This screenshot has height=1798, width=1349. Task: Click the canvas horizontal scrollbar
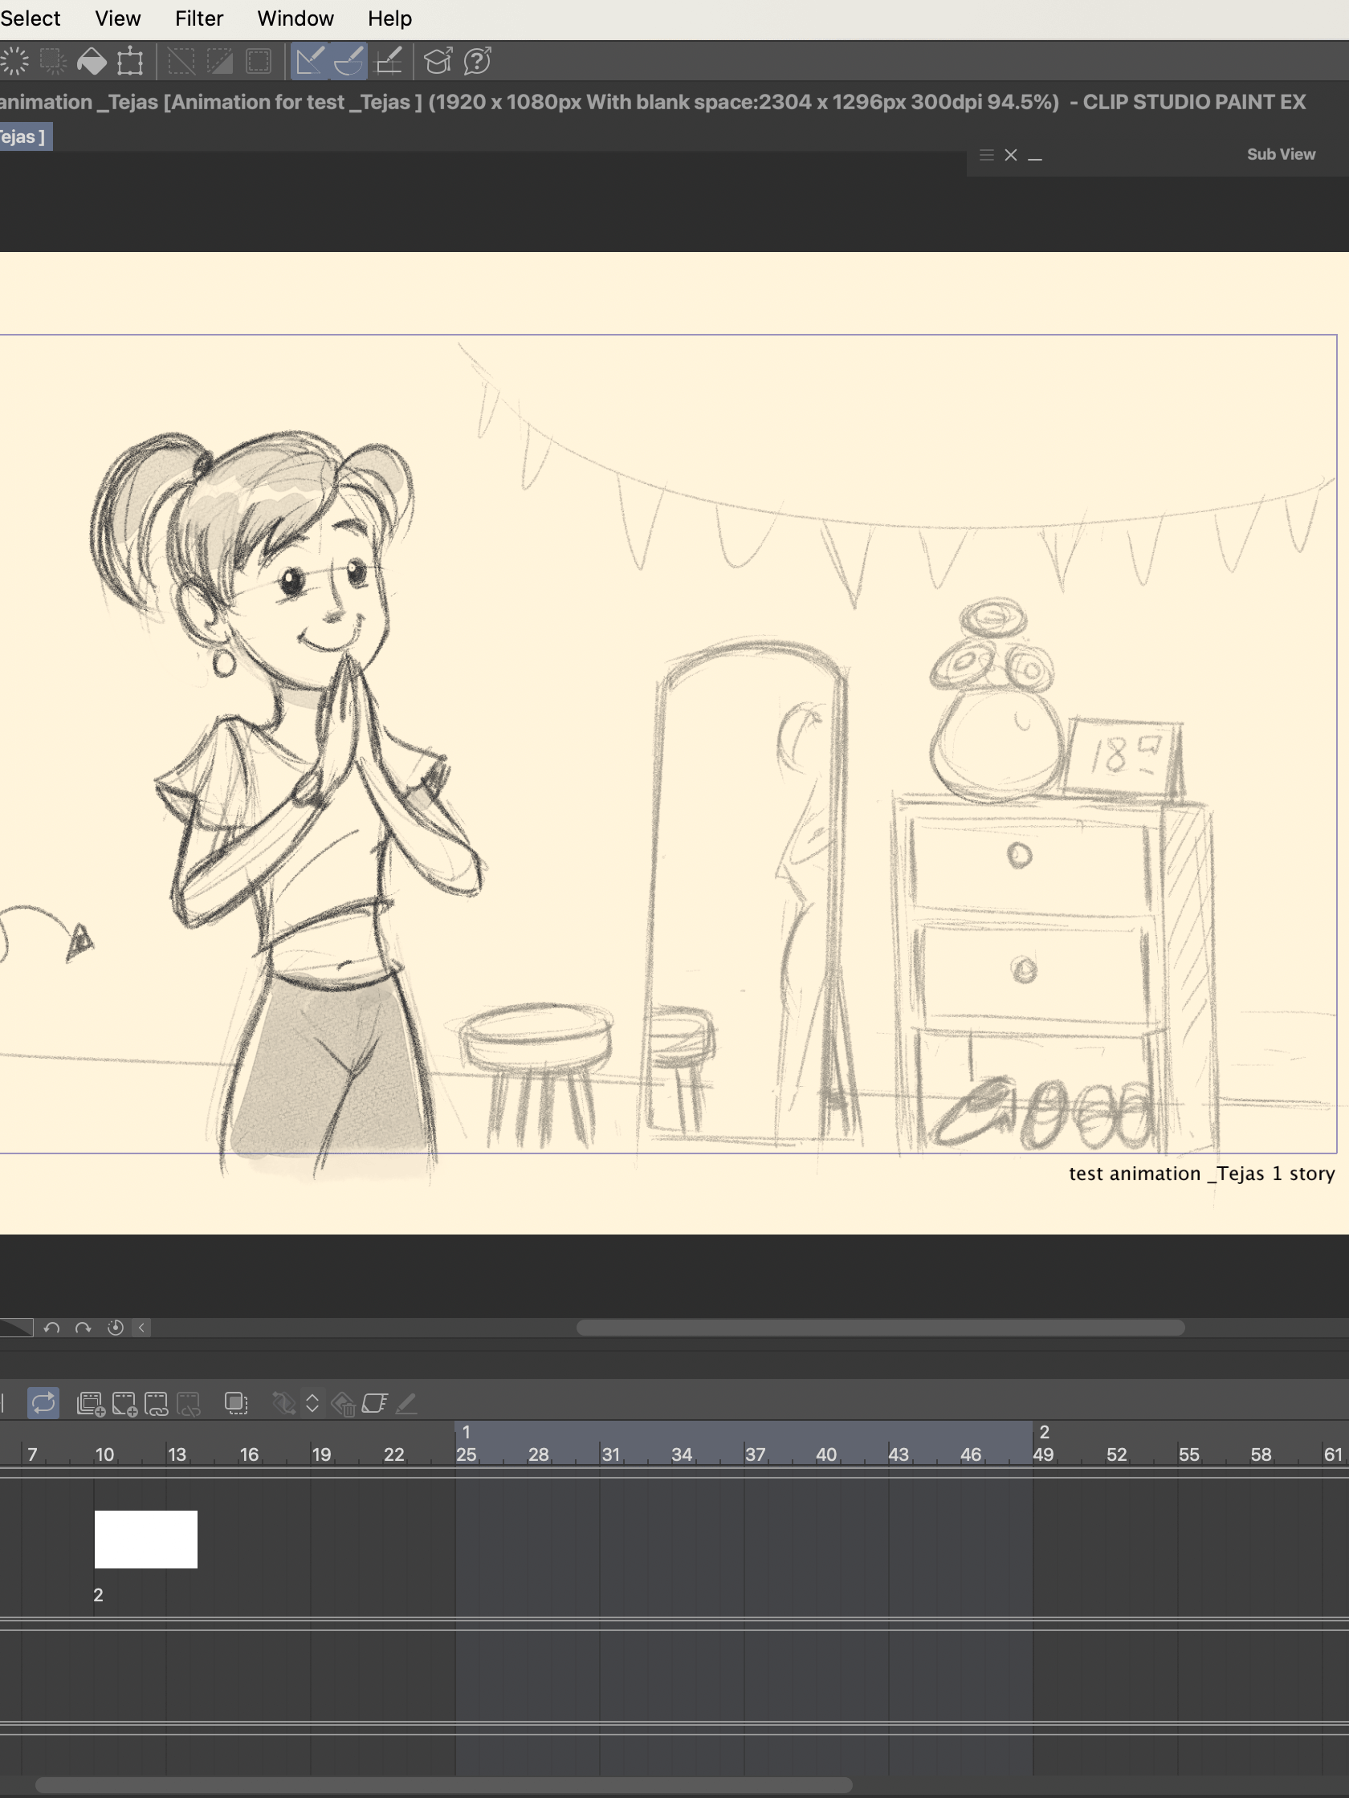tap(881, 1328)
